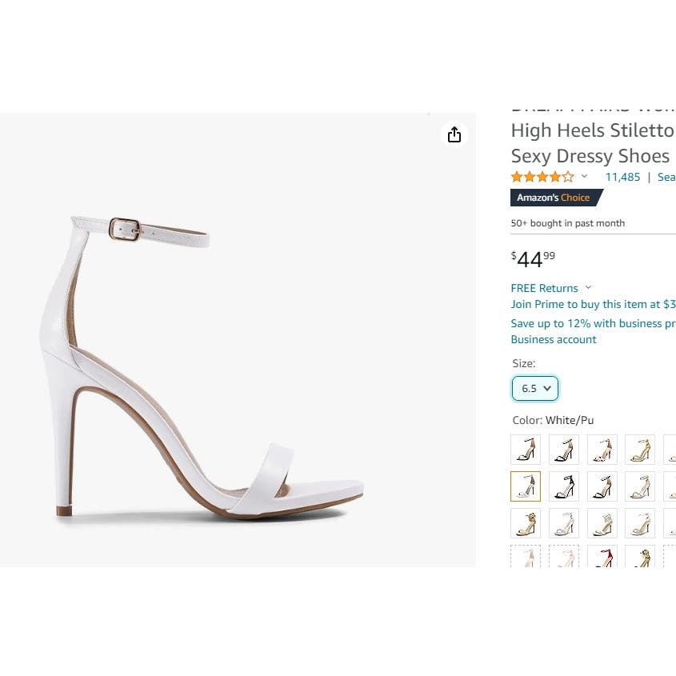Open the 11,485 ratings link
Image resolution: width=676 pixels, height=676 pixels.
(622, 177)
